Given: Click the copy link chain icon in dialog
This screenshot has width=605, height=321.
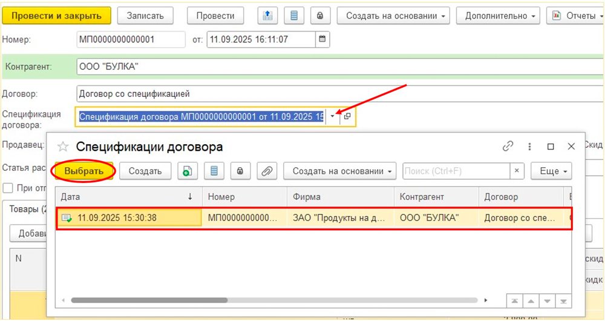Looking at the screenshot, I should click(x=508, y=147).
